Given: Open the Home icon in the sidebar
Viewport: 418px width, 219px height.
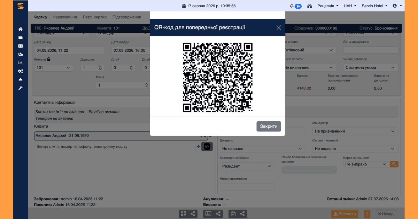Looking at the screenshot, I should click(x=21, y=29).
